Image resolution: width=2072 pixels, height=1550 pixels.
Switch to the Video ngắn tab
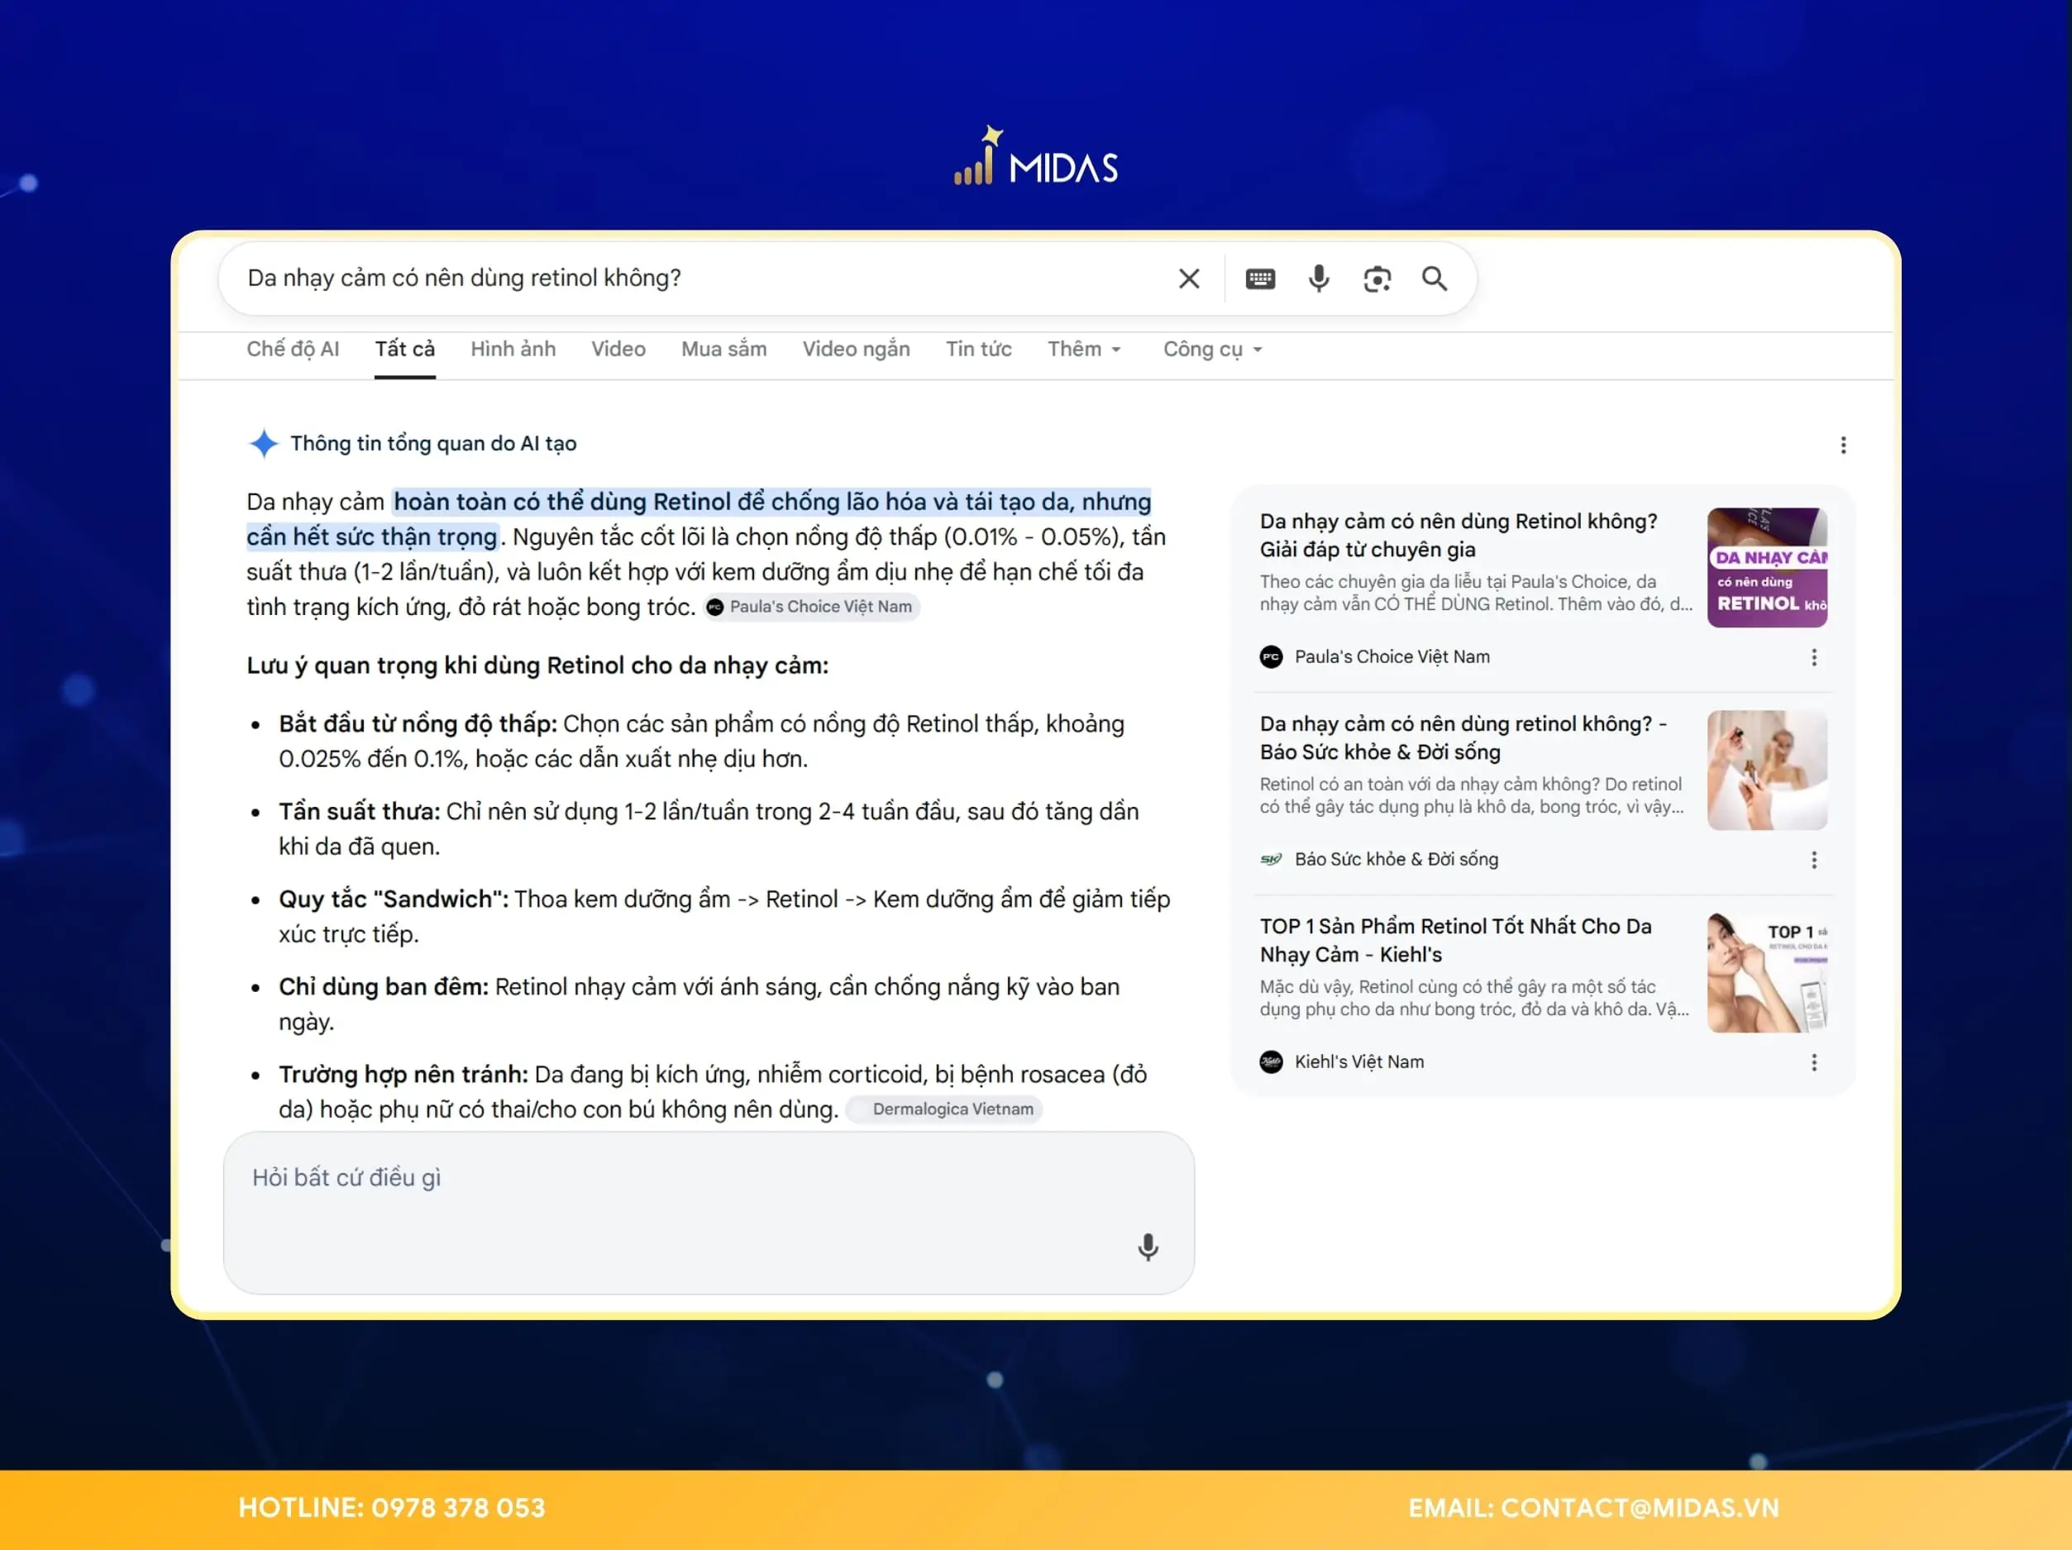(x=855, y=350)
